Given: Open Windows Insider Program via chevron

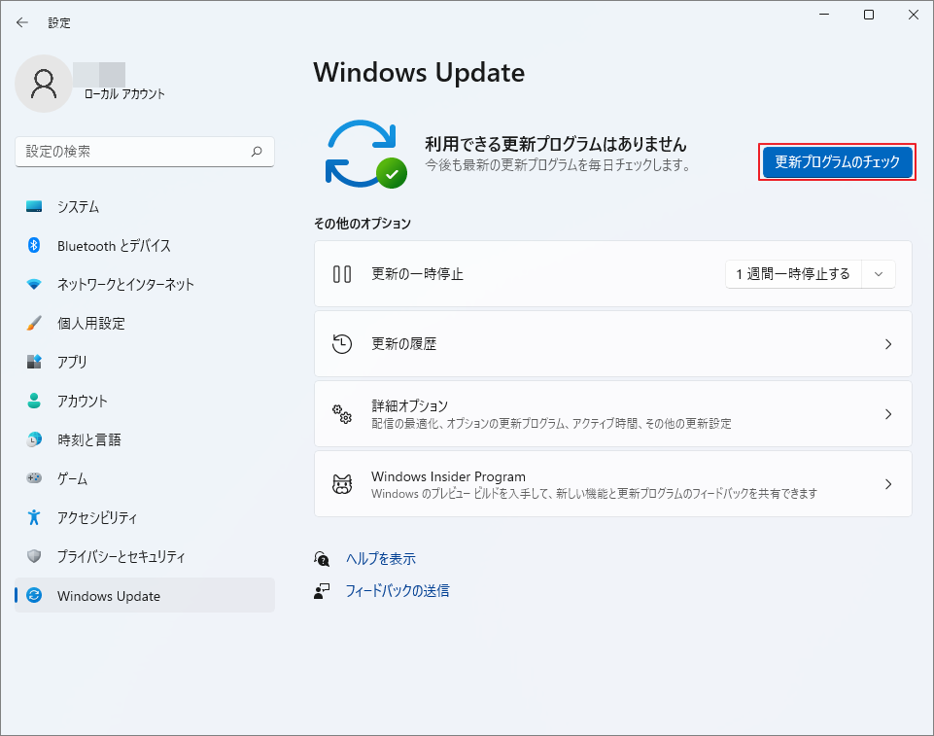Looking at the screenshot, I should pos(888,484).
